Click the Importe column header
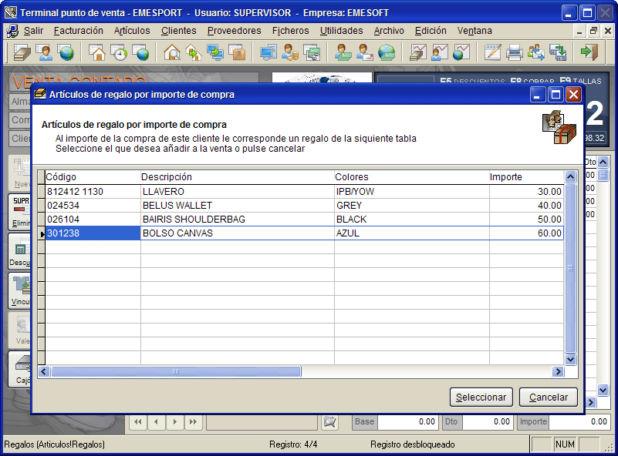 pyautogui.click(x=525, y=177)
